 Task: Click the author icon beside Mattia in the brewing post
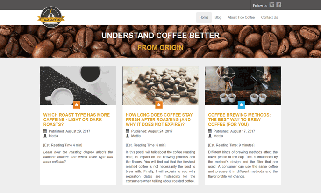tap(210, 136)
